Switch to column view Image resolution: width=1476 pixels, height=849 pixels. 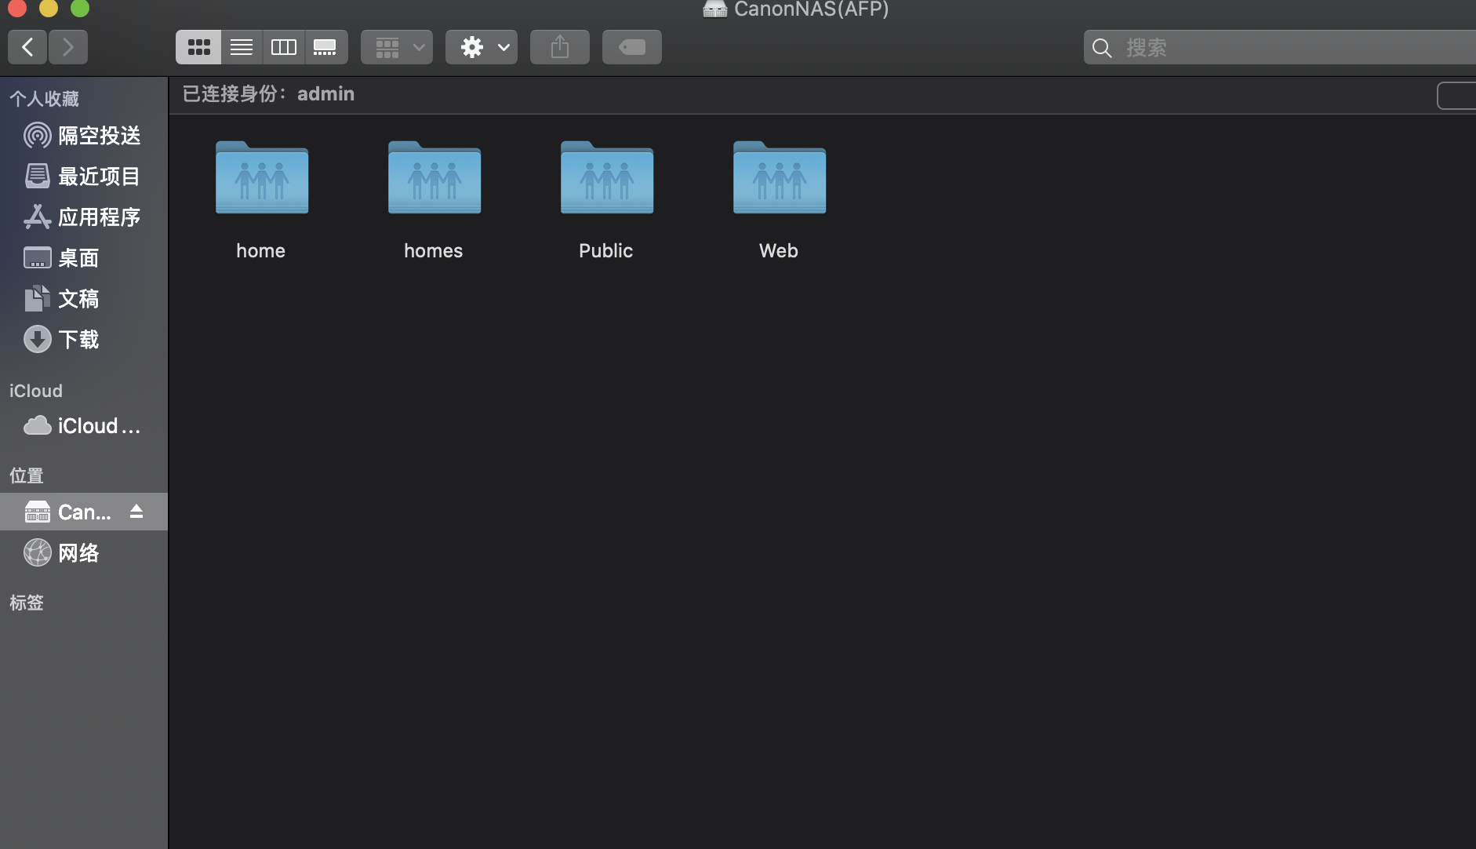coord(283,47)
